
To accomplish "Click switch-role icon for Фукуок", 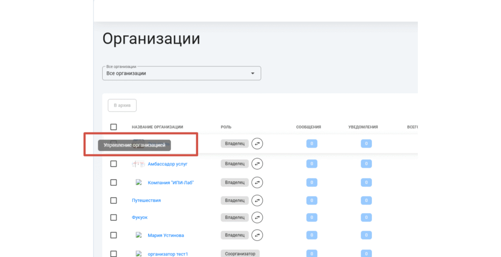I will click(257, 217).
